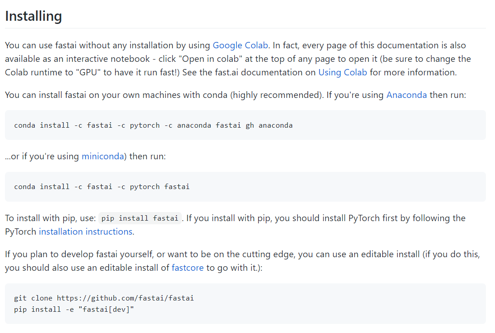The width and height of the screenshot is (495, 333).
Task: Click the "...or if you're using" text
Action: click(43, 157)
